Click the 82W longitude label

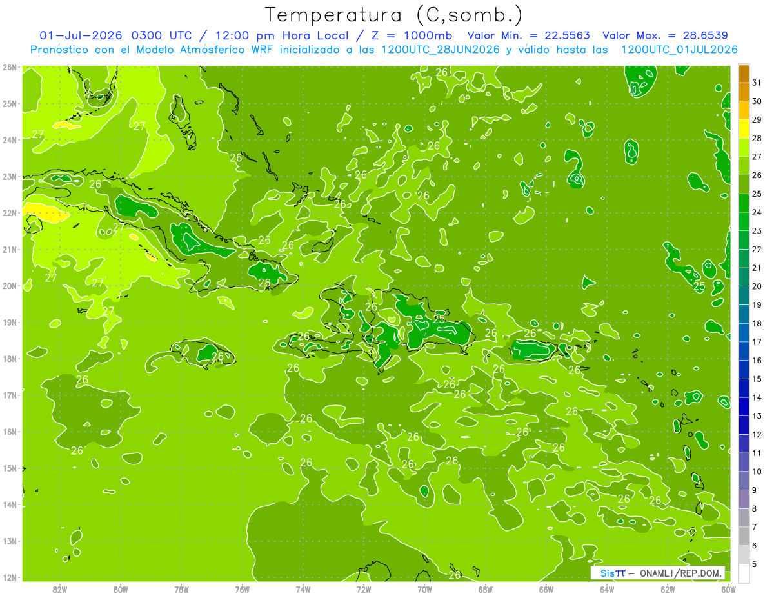(x=59, y=589)
